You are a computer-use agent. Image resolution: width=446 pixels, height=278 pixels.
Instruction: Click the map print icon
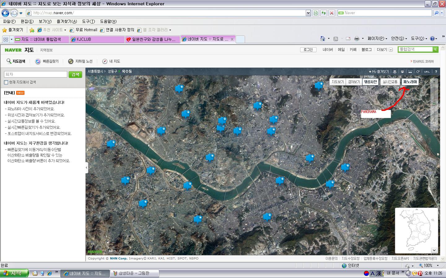click(395, 72)
